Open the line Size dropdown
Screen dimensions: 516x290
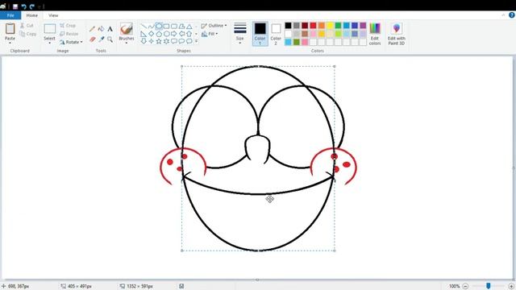[x=240, y=34]
